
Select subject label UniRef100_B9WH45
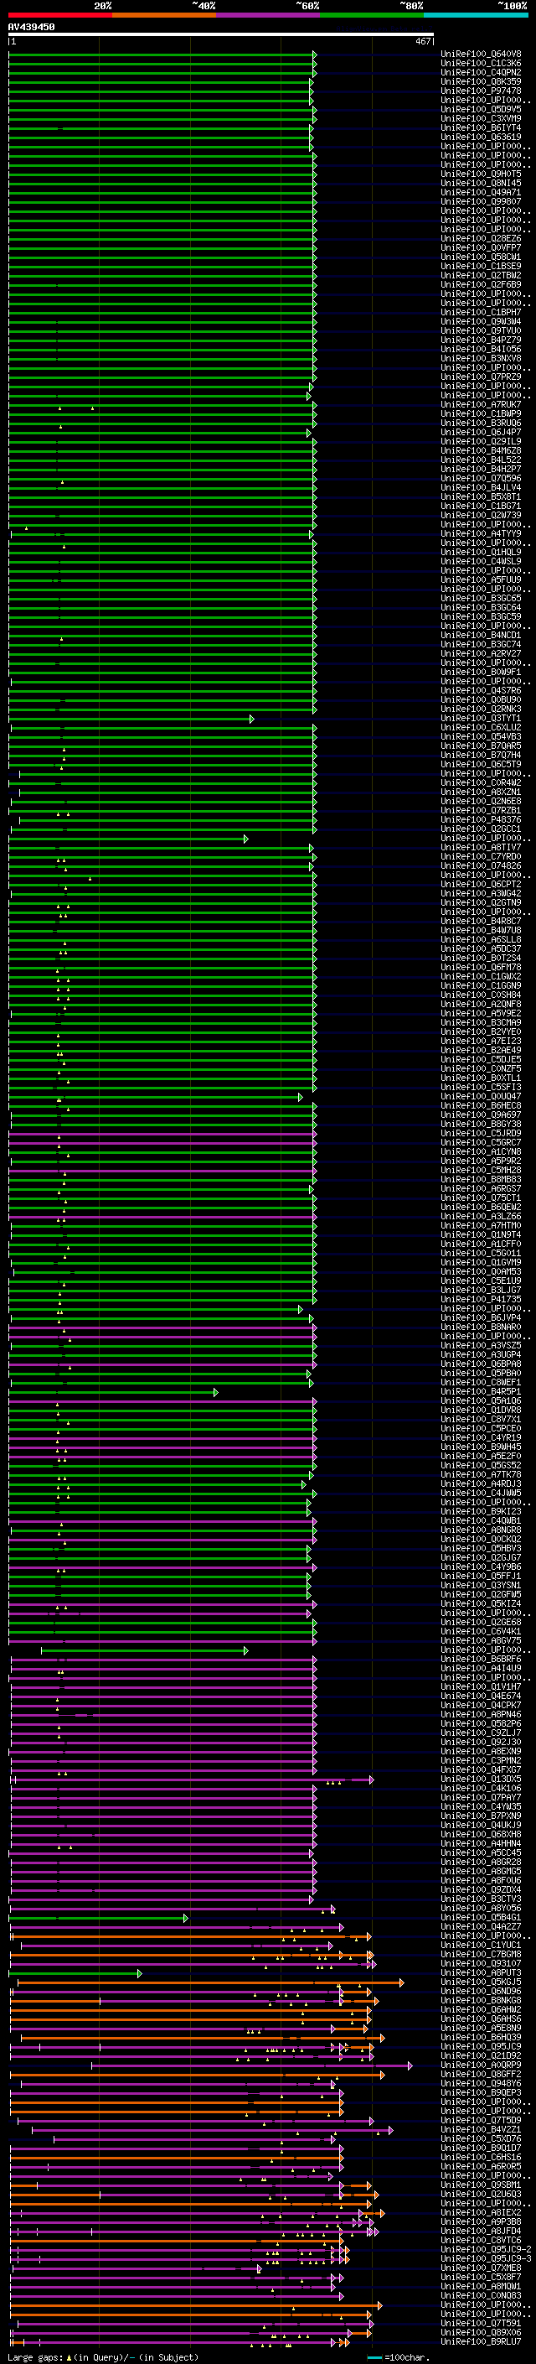click(481, 1447)
